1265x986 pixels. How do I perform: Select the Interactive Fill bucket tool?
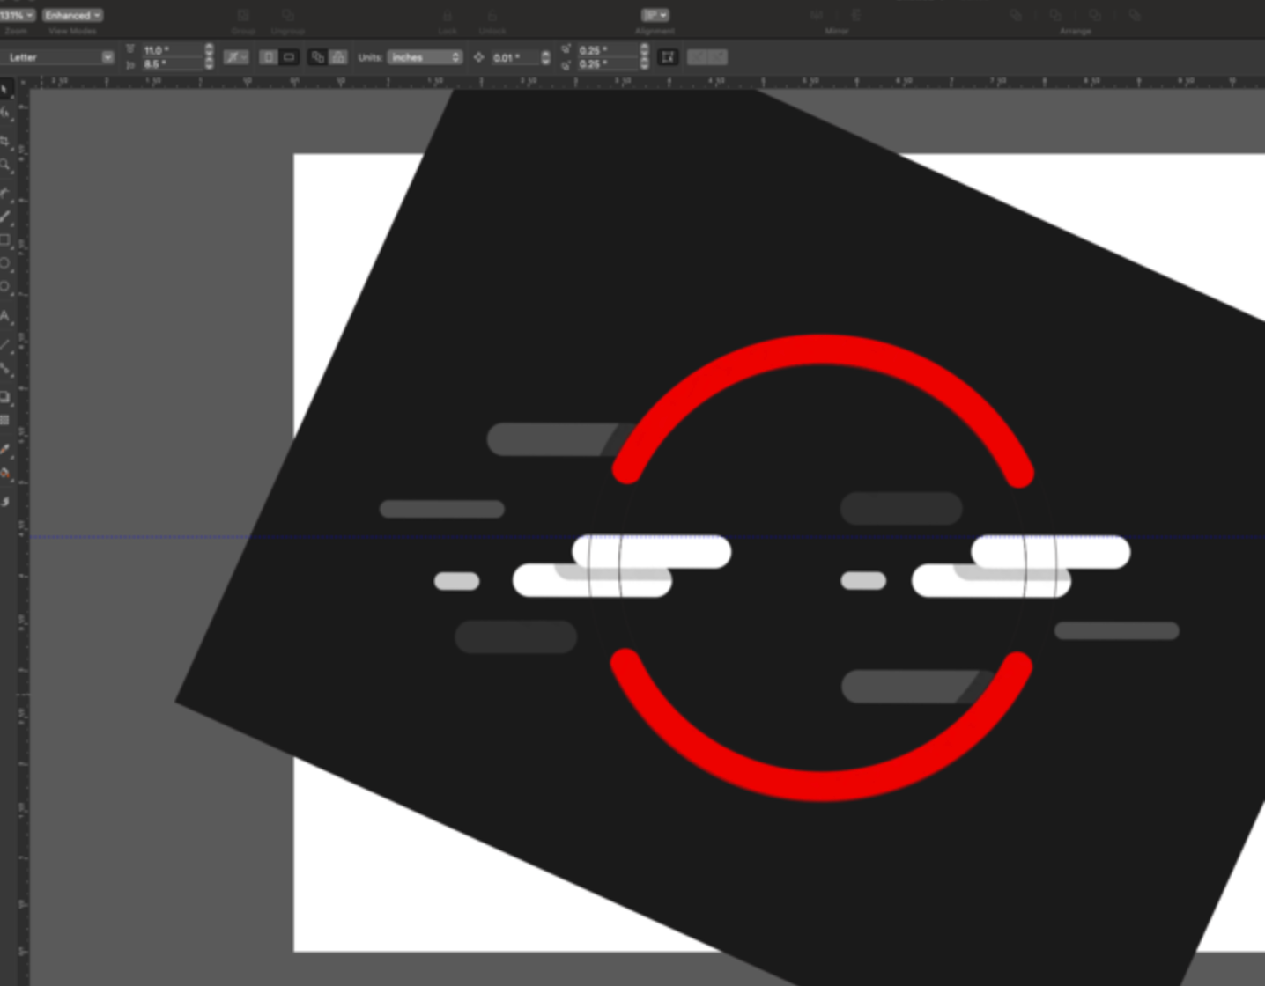(5, 474)
